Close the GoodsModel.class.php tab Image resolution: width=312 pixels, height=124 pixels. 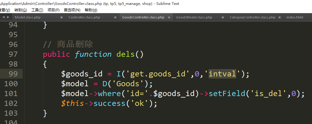[x=223, y=17]
